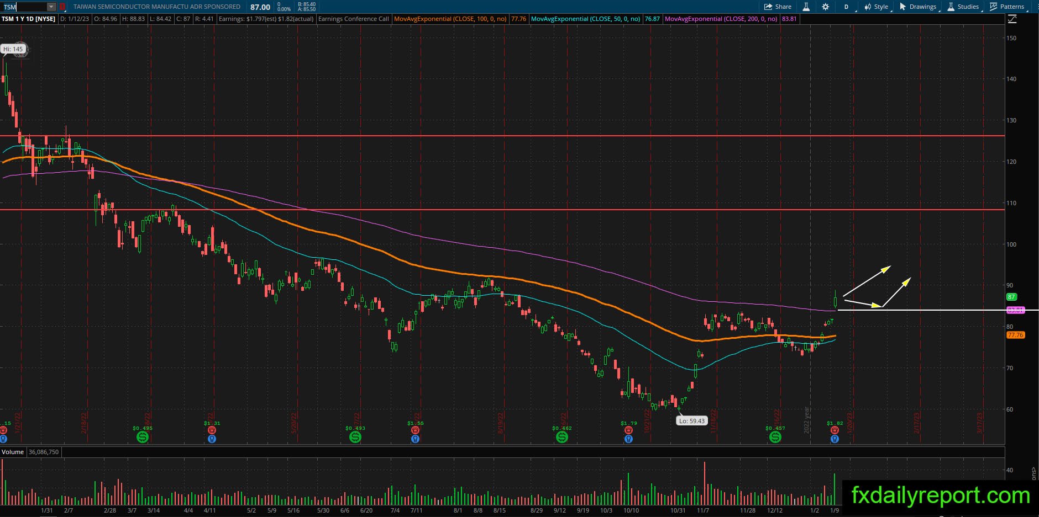Click the blue lightbulb under $1.55 earnings
The width and height of the screenshot is (1039, 517).
tap(415, 439)
